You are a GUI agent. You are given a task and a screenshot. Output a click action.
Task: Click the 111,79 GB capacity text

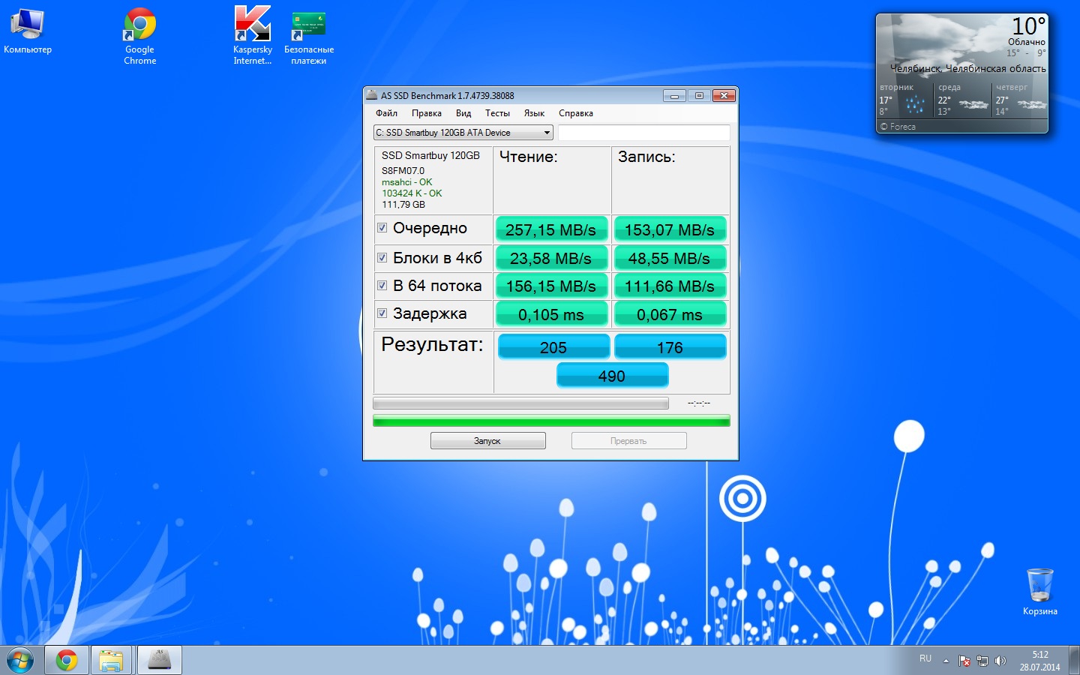tap(403, 205)
